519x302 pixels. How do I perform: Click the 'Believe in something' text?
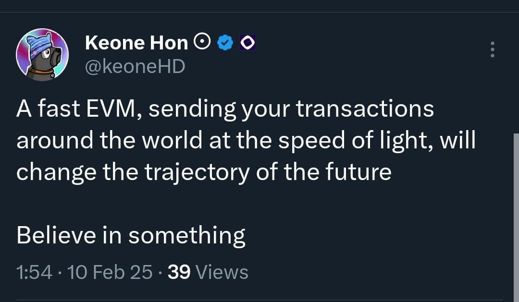click(x=131, y=236)
